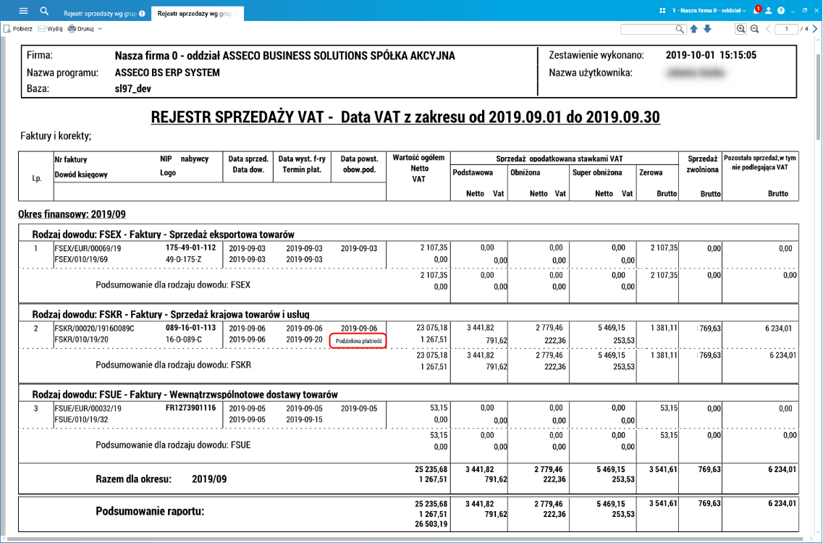Screen dimensions: 823x543
Task: Click payment due date 2019-09-20
Action: click(x=304, y=340)
